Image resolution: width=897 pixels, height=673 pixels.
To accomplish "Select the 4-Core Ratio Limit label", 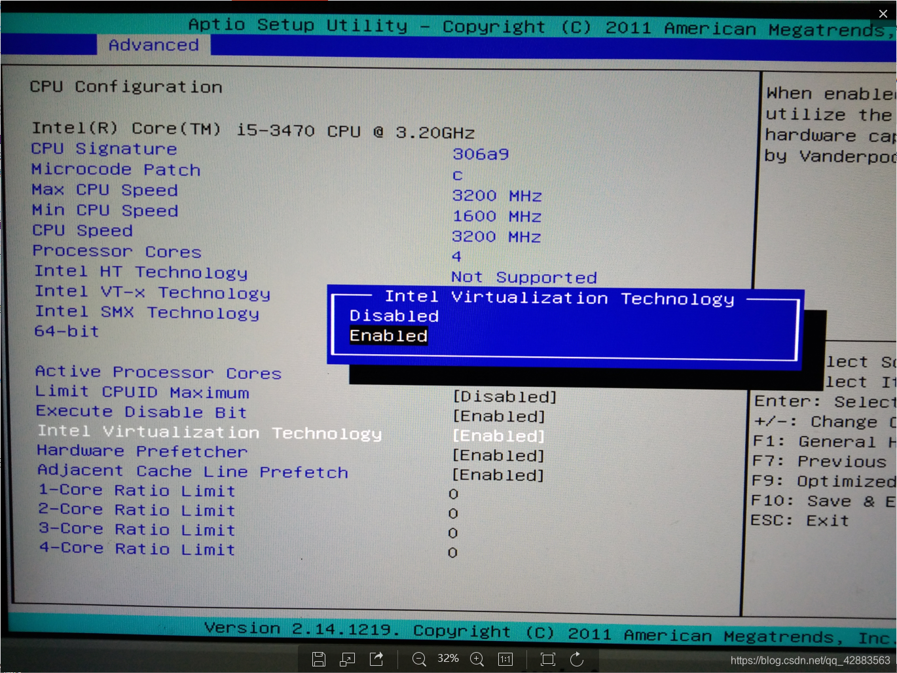I will tap(137, 549).
